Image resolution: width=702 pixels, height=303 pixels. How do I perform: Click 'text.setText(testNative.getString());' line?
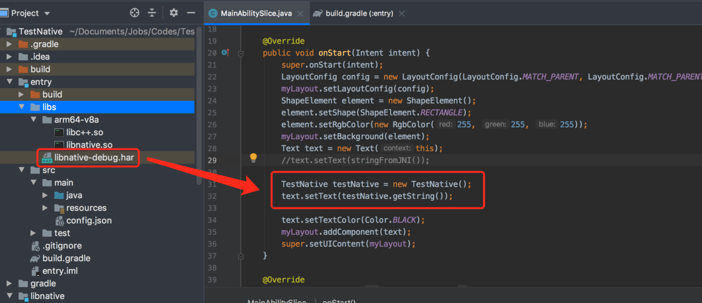pyautogui.click(x=367, y=196)
